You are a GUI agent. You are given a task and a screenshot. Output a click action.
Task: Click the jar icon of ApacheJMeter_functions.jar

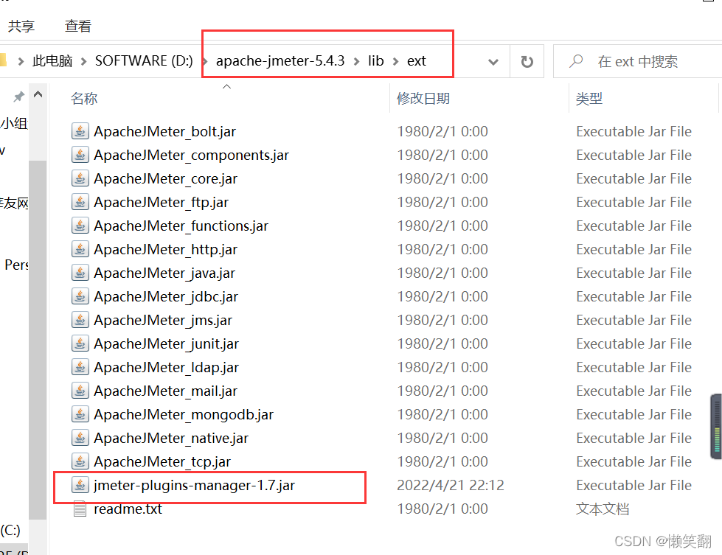click(80, 226)
